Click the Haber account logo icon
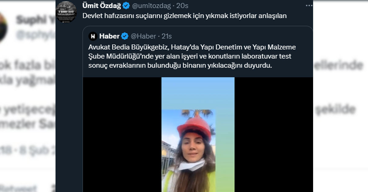The width and height of the screenshot is (368, 192). point(93,36)
